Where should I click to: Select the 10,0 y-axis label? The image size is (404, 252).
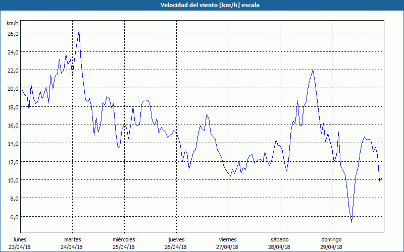point(13,180)
